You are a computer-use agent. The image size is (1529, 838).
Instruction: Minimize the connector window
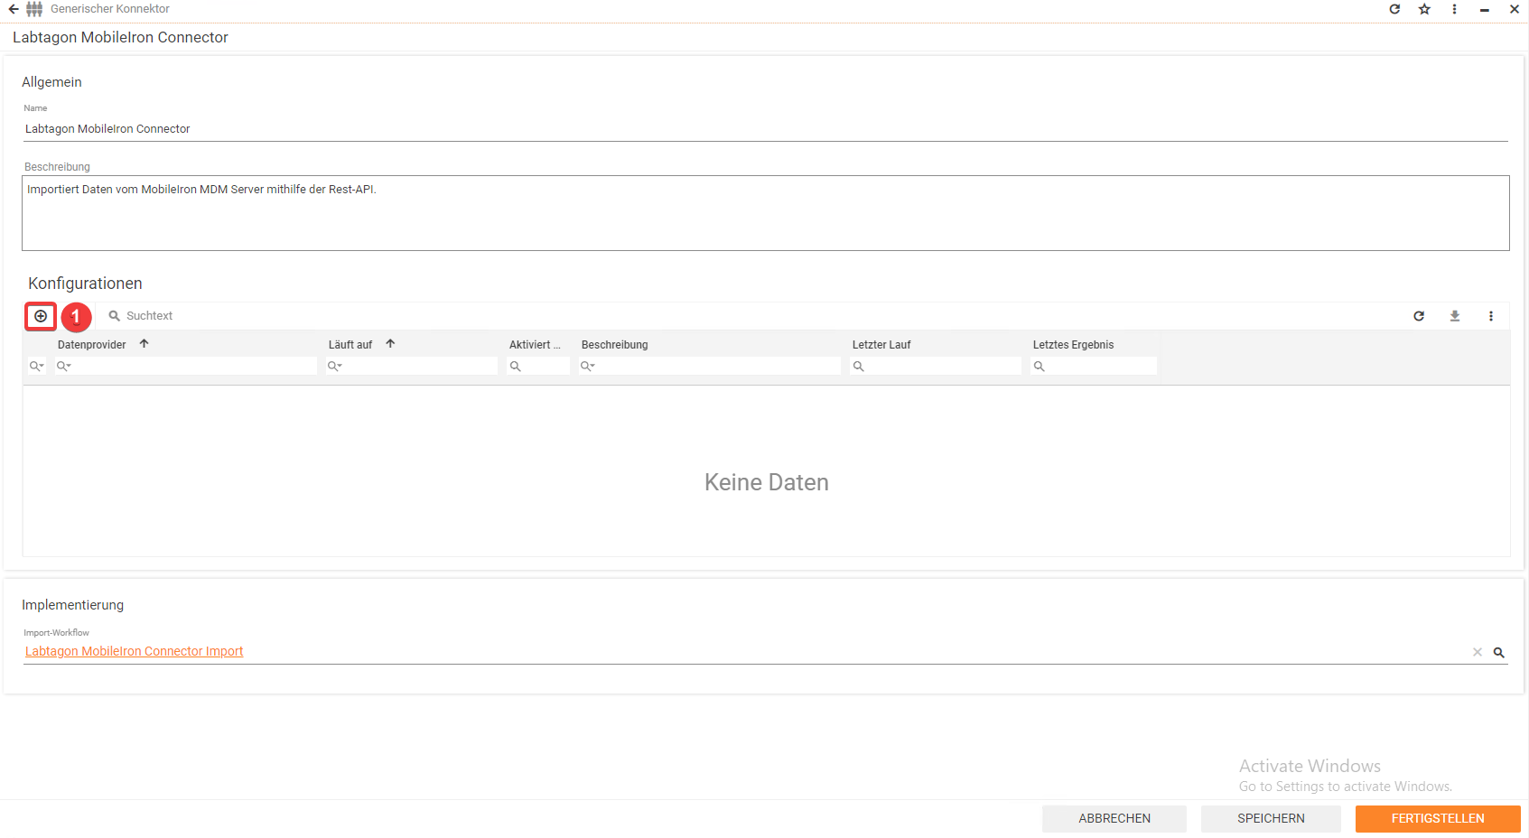coord(1484,9)
